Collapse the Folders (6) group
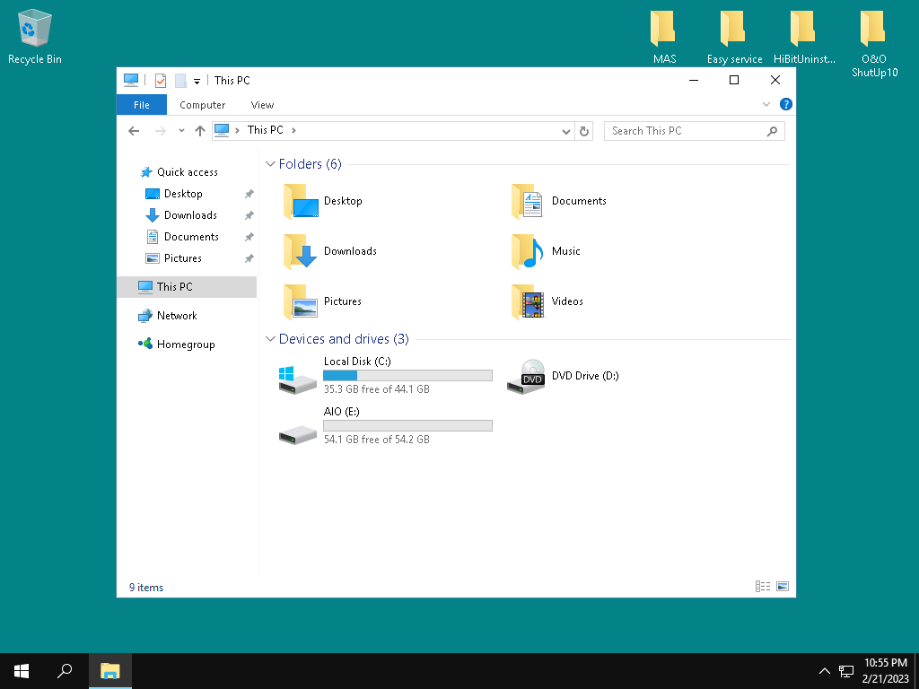 coord(270,164)
